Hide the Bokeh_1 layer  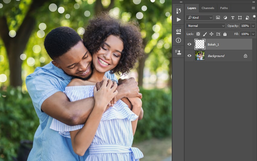[189, 44]
